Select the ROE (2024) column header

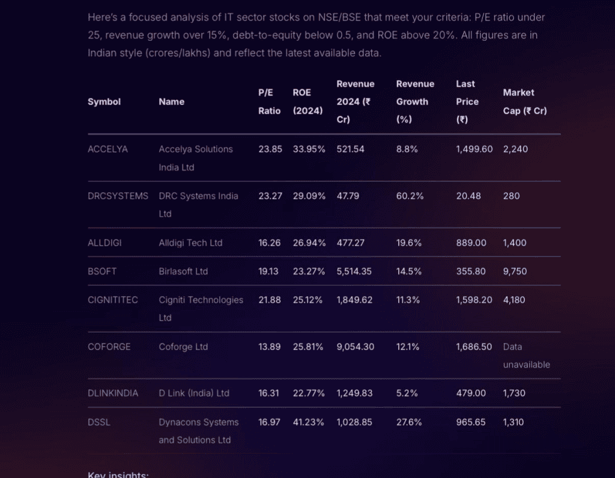tap(307, 101)
